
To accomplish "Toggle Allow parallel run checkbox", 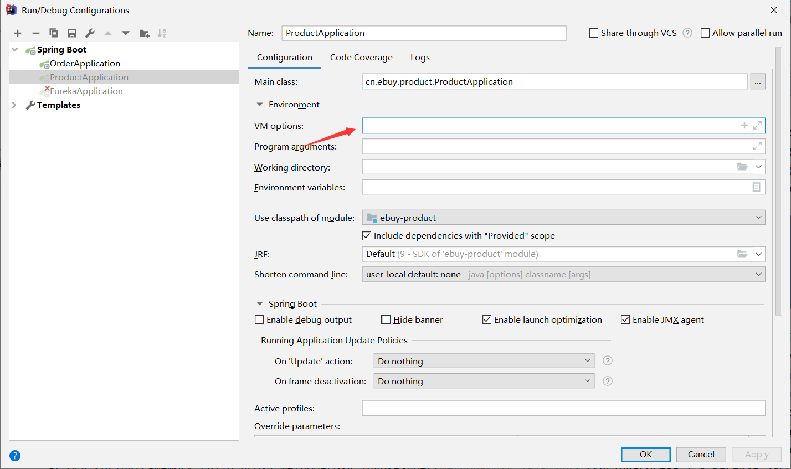I will pos(705,33).
